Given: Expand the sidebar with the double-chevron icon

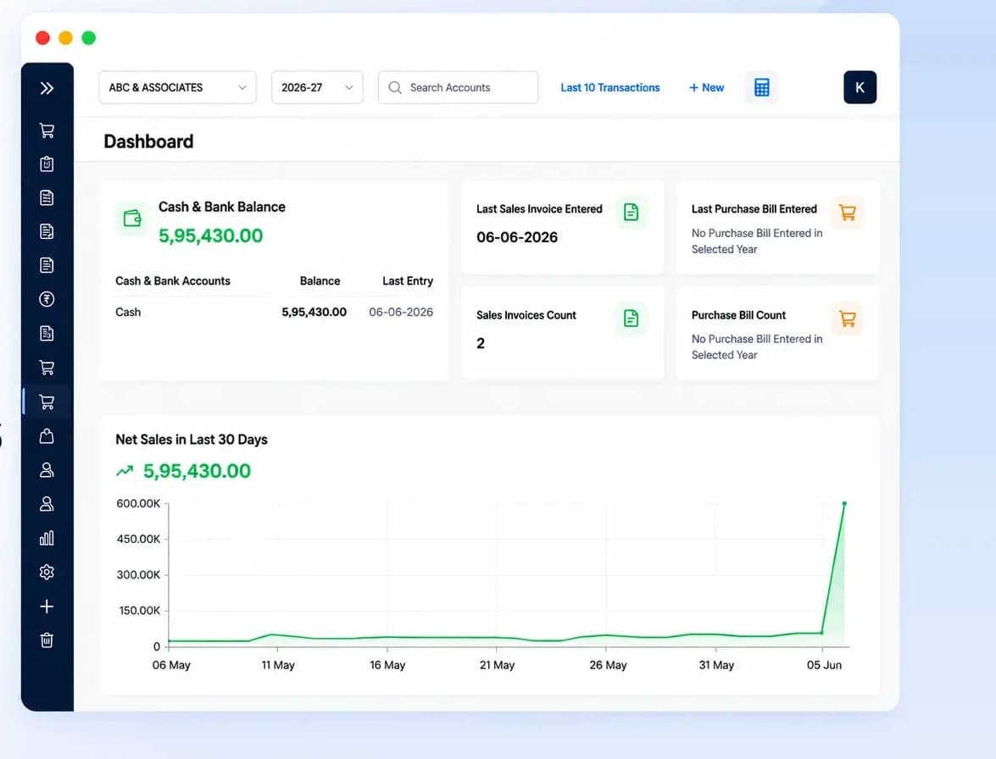Looking at the screenshot, I should coord(47,88).
